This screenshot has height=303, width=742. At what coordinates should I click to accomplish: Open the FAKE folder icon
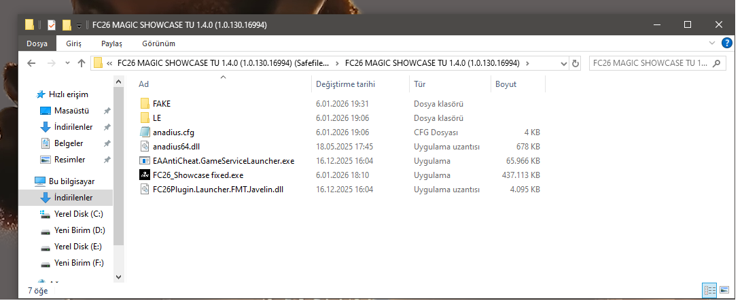click(x=145, y=104)
